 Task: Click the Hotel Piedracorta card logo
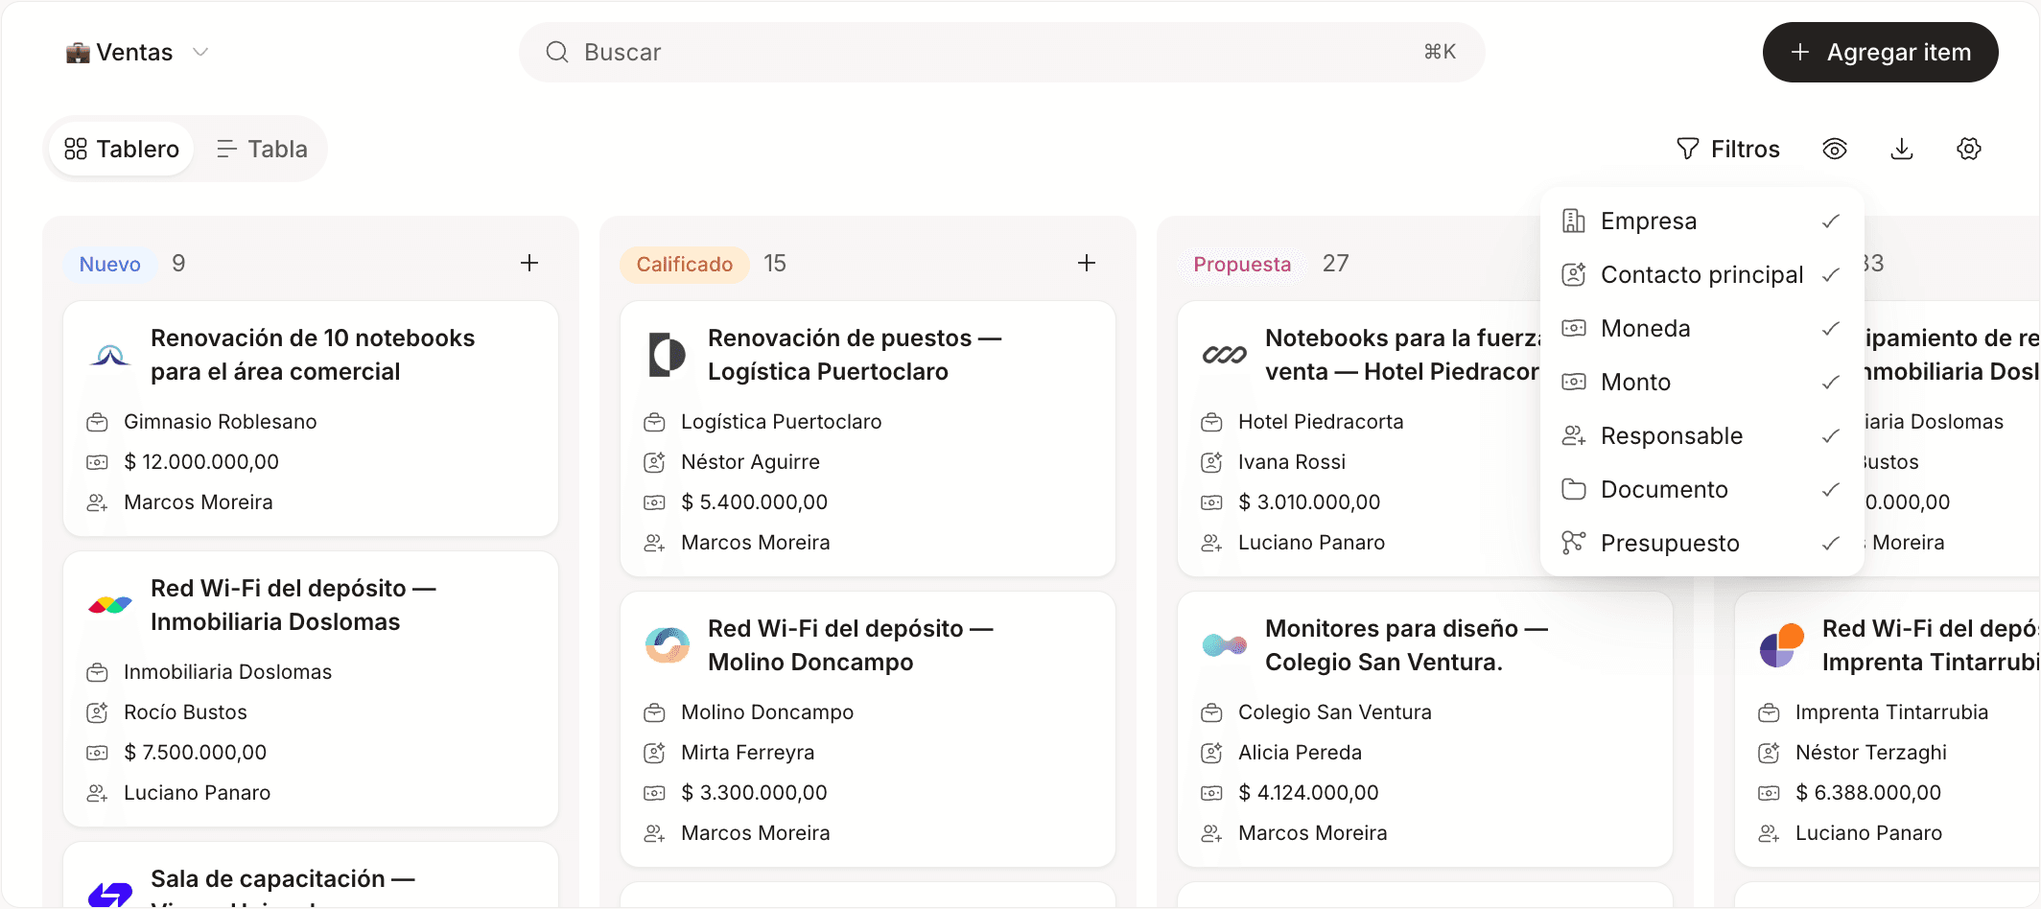[x=1225, y=355]
